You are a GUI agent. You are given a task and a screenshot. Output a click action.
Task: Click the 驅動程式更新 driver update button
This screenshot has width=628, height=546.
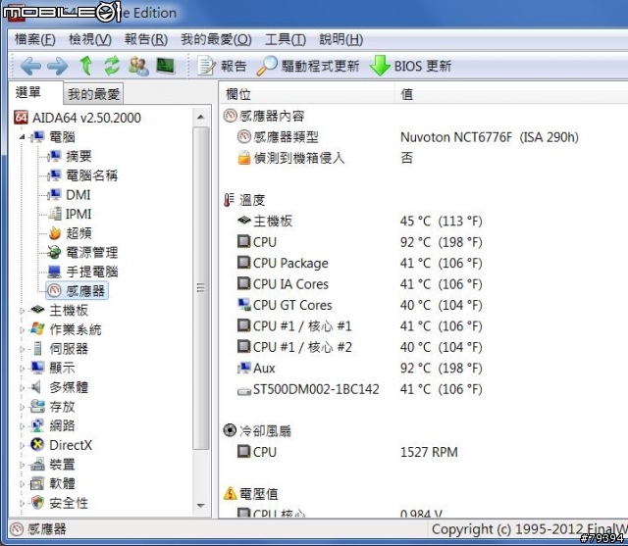coord(308,66)
